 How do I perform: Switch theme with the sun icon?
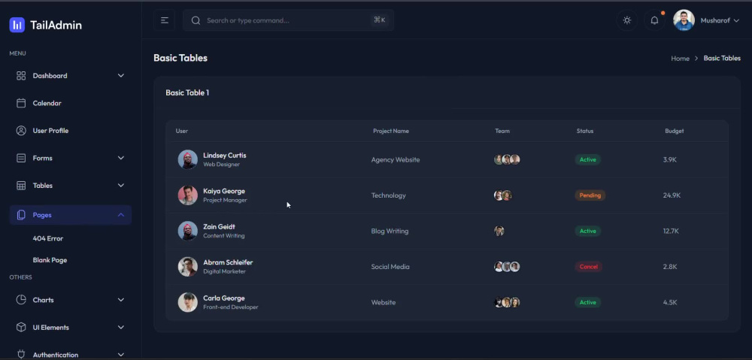click(627, 20)
